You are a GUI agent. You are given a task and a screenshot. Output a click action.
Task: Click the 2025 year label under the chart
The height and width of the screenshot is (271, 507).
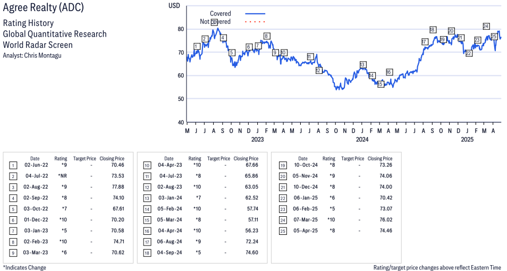[x=467, y=139]
